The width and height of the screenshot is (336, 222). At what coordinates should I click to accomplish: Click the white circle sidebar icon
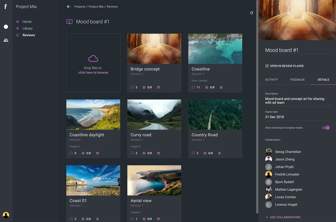pos(6,27)
